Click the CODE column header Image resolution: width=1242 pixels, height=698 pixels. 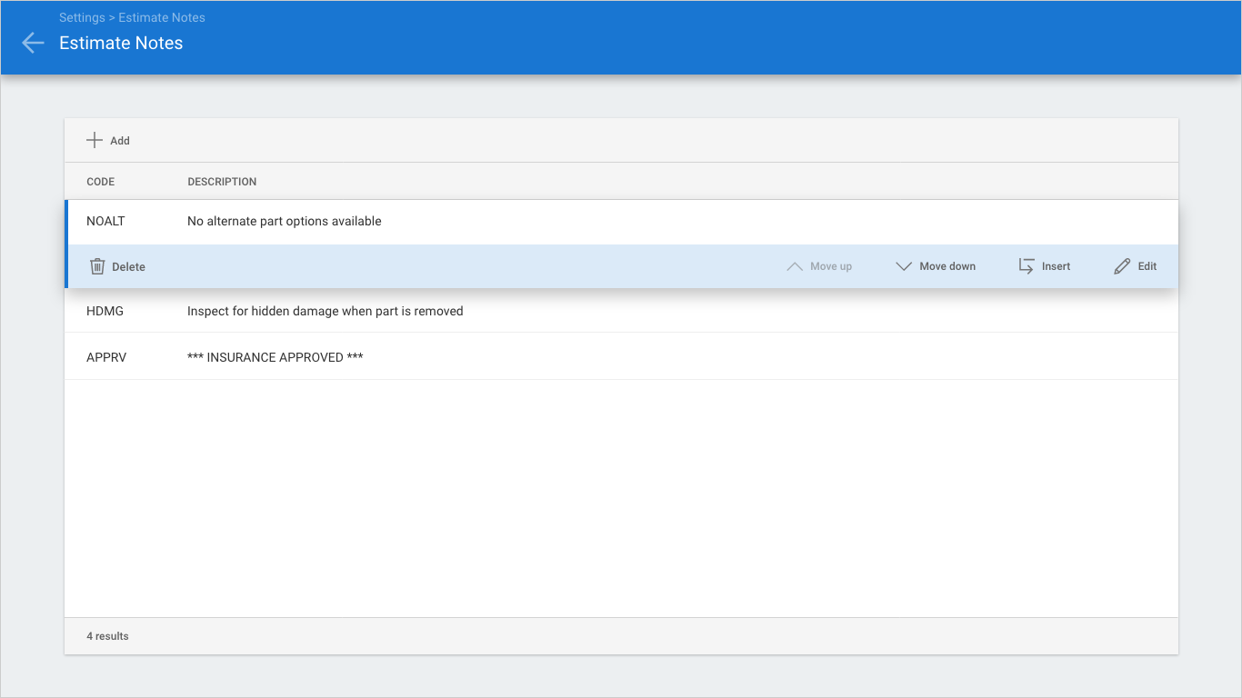[x=100, y=182]
